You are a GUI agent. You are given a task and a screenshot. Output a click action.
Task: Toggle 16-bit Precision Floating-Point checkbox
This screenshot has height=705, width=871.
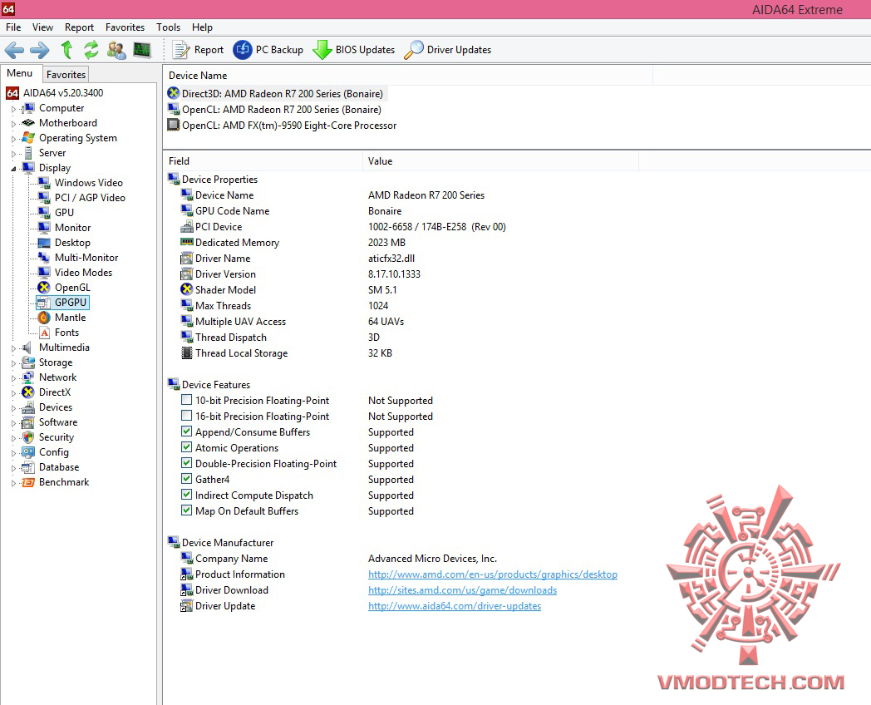[x=187, y=416]
